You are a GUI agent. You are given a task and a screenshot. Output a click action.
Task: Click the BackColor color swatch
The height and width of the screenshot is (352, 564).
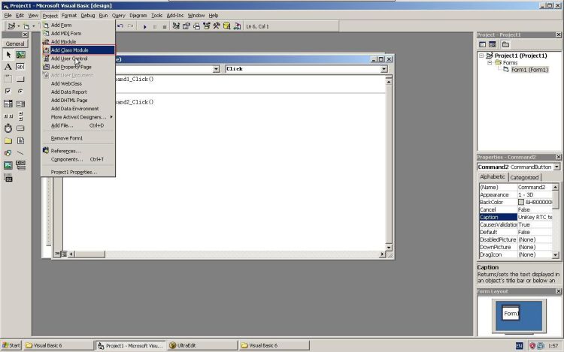click(521, 203)
